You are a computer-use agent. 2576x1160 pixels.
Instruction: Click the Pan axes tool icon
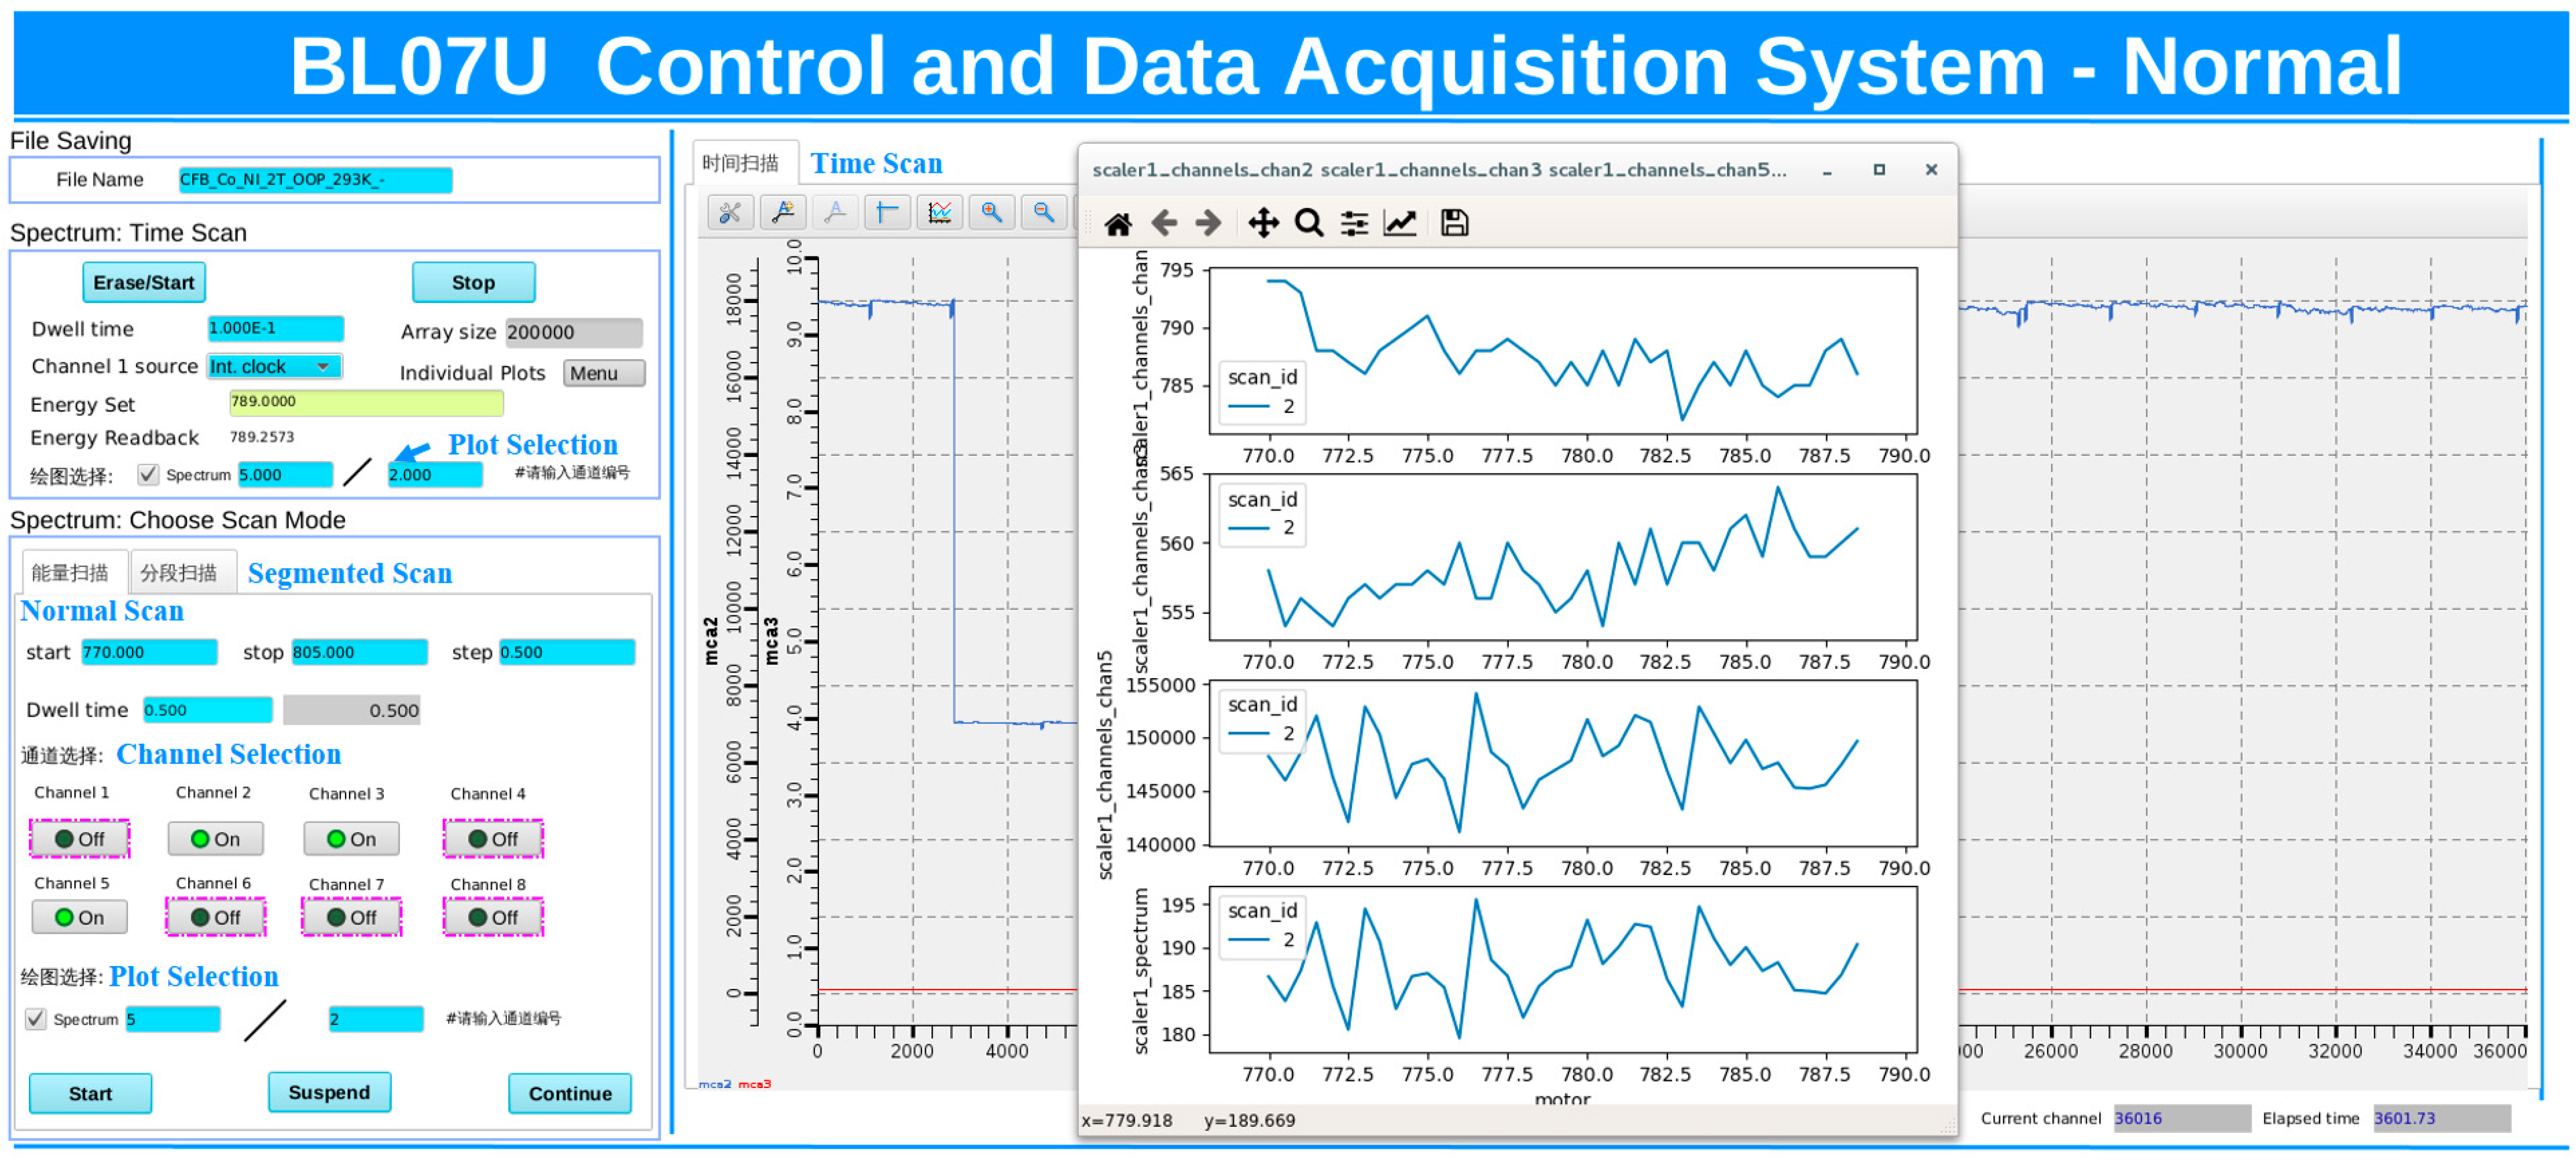[1263, 223]
